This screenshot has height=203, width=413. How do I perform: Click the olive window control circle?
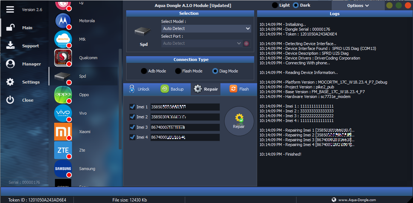tap(389, 5)
